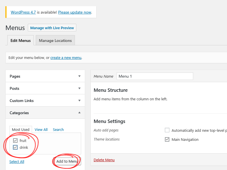Click the Menu Settings heading
The width and height of the screenshot is (227, 170).
(110, 121)
